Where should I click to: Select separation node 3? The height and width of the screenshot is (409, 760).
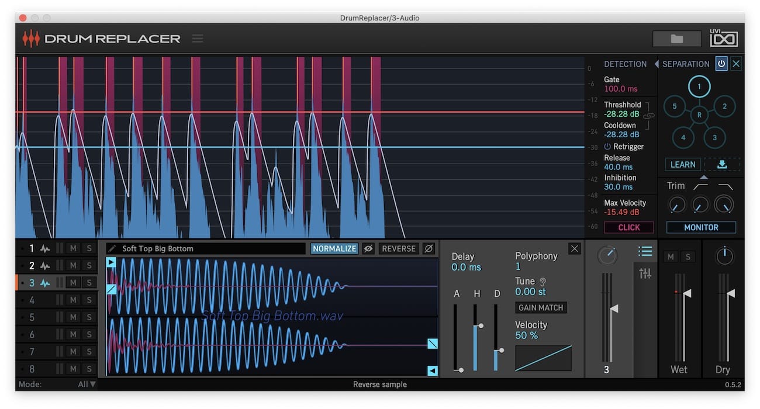[715, 138]
